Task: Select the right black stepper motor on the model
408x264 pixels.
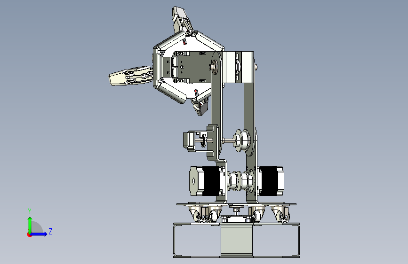Action: (271, 181)
